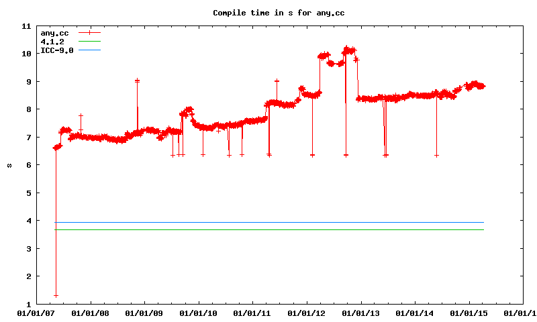Click the x-axis date label 01/01/07

click(36, 313)
